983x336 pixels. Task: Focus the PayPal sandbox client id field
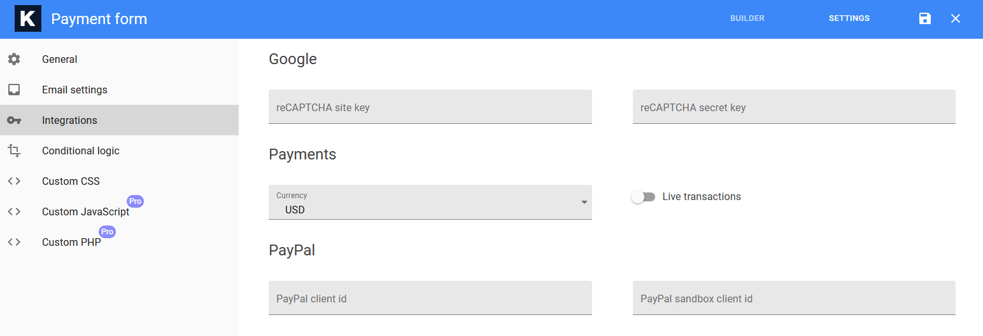click(x=794, y=298)
